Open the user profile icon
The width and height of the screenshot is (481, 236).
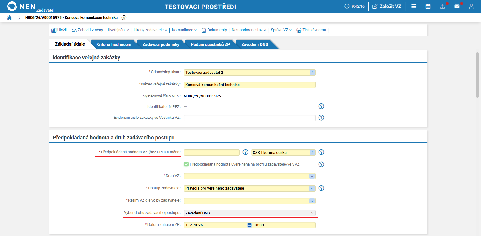(x=471, y=6)
